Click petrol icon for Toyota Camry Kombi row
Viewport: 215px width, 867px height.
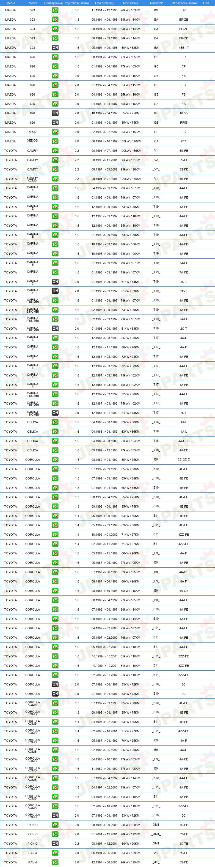pos(55,179)
